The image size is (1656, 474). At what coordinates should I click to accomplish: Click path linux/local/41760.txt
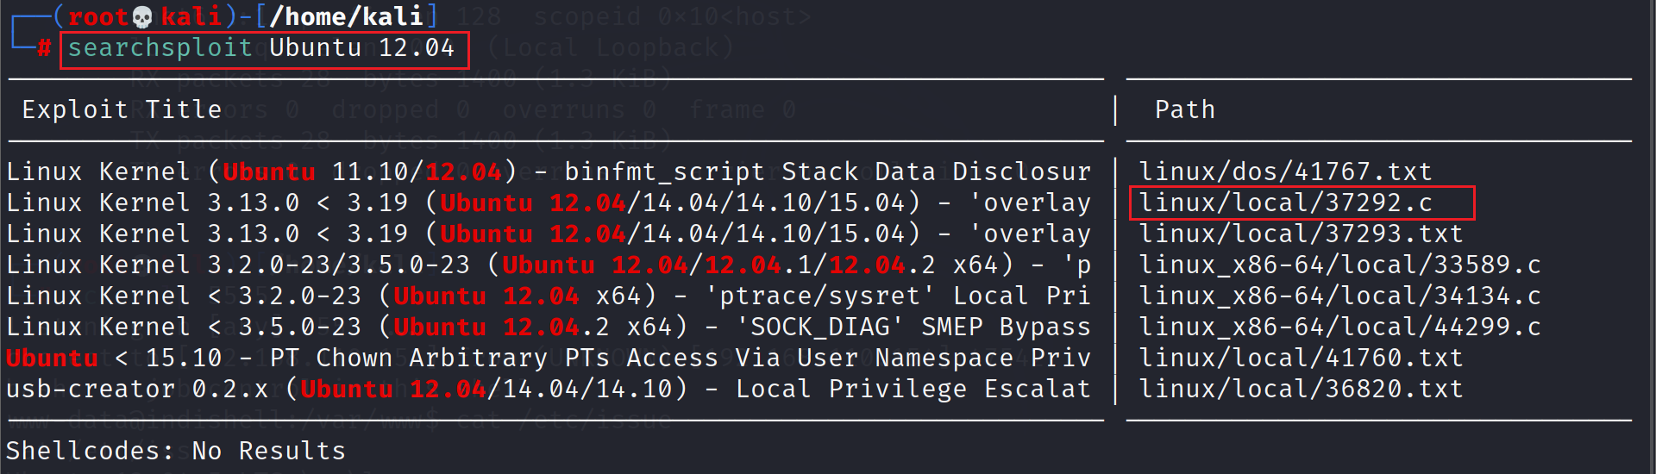click(x=1301, y=358)
